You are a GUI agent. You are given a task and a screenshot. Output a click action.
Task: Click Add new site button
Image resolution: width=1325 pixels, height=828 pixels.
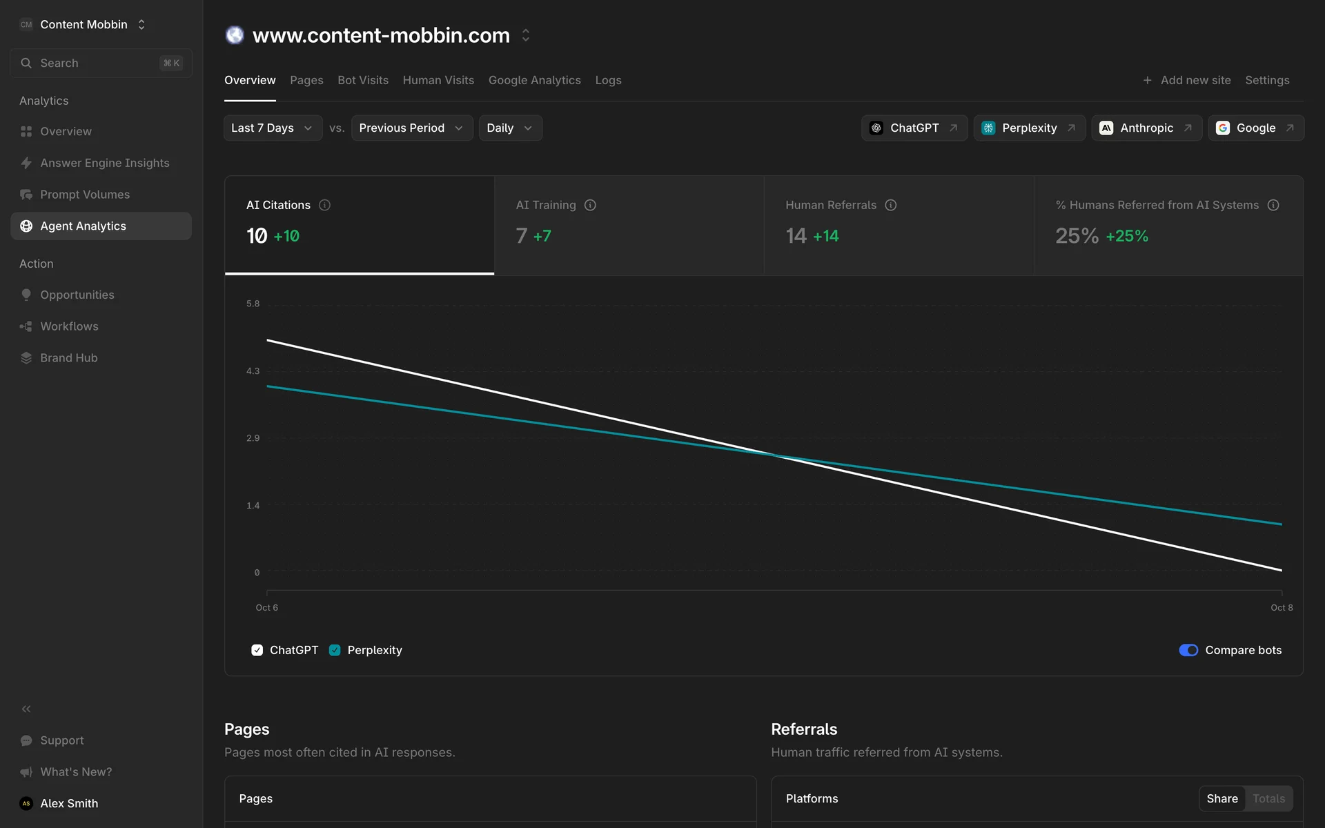tap(1186, 80)
